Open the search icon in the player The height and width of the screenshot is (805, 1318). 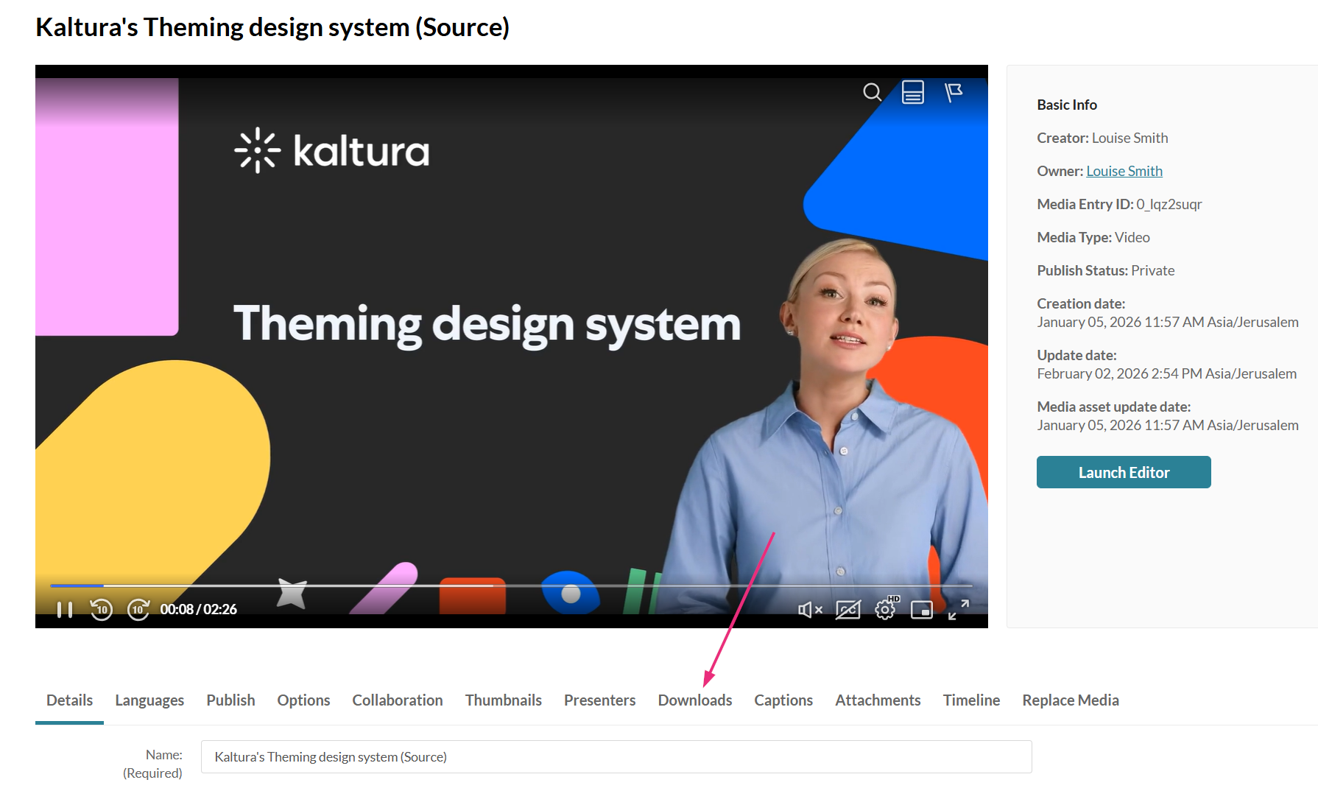873,92
